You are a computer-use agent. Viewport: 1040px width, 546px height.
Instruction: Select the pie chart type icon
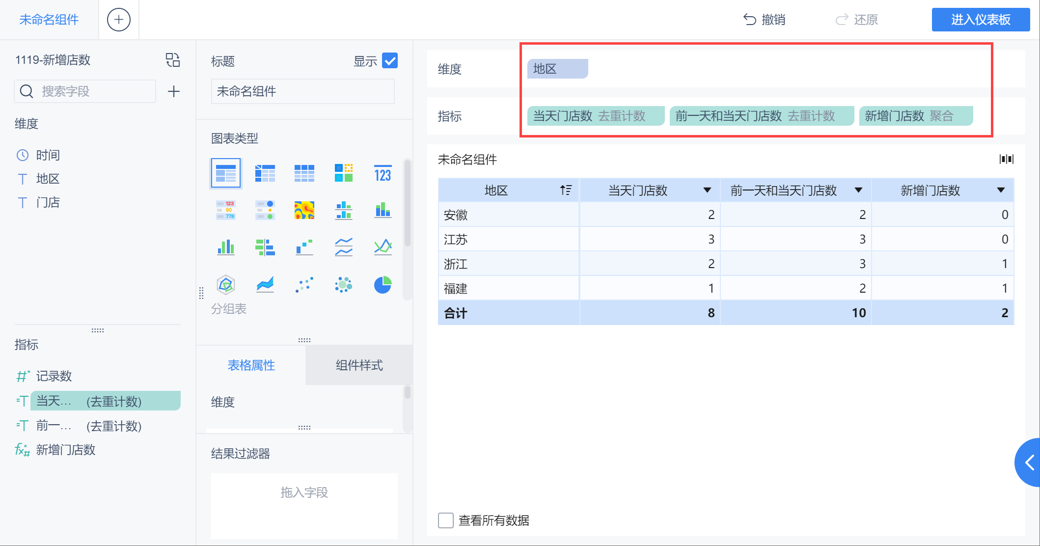click(383, 285)
